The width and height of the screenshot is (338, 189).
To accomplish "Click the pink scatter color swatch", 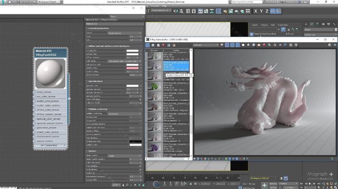I will point(132,68).
